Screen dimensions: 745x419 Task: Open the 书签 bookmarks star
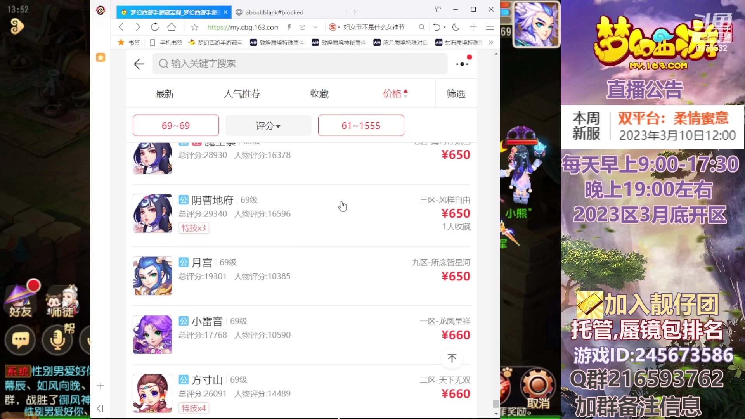click(129, 42)
